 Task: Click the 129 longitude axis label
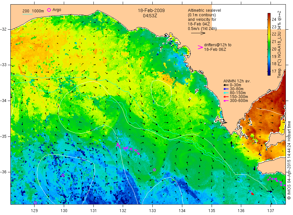[x=35, y=211]
